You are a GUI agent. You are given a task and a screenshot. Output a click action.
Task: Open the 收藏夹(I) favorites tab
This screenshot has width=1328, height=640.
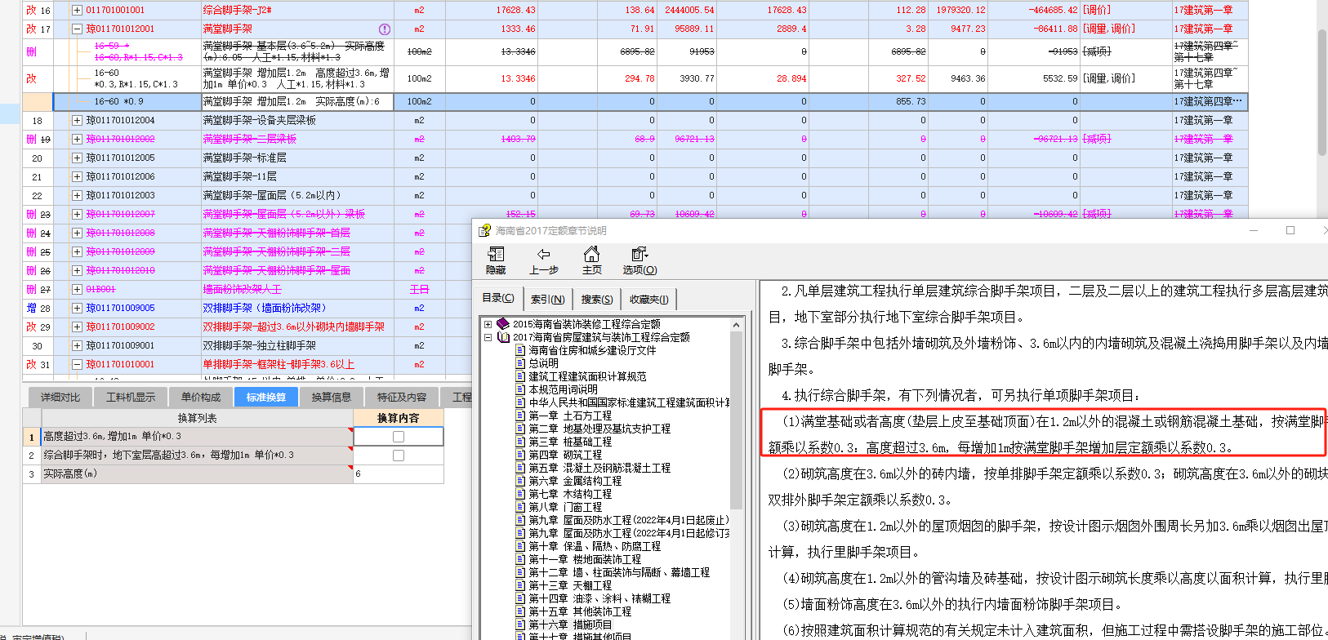(x=648, y=300)
